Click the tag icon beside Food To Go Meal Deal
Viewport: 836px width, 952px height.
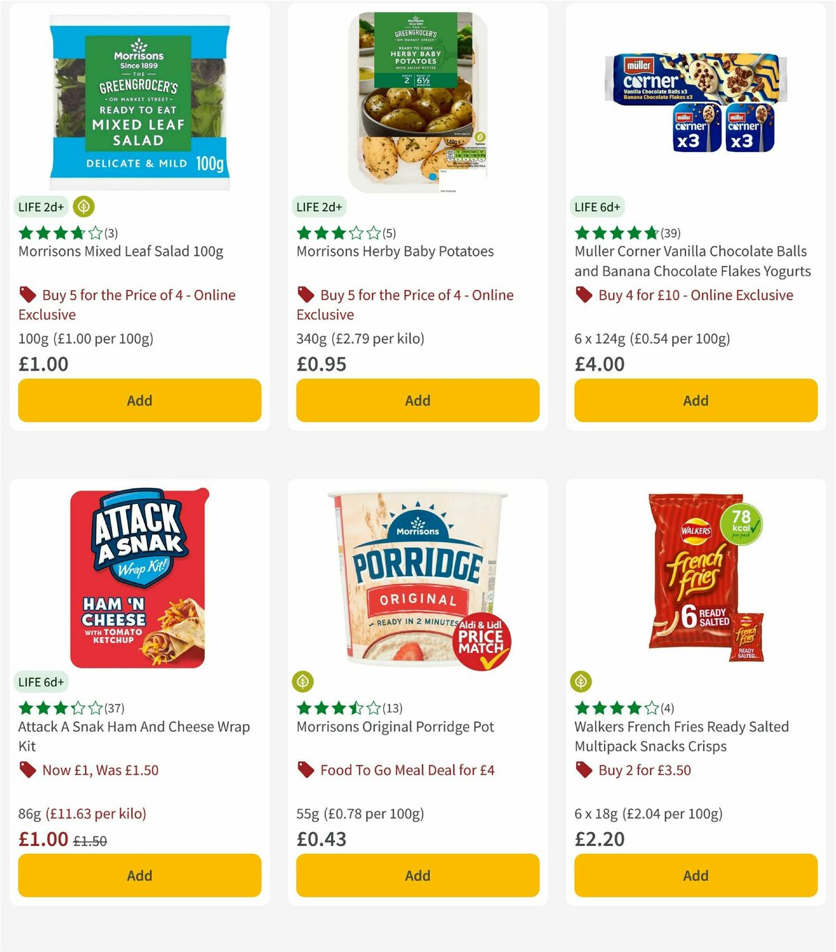tap(306, 770)
